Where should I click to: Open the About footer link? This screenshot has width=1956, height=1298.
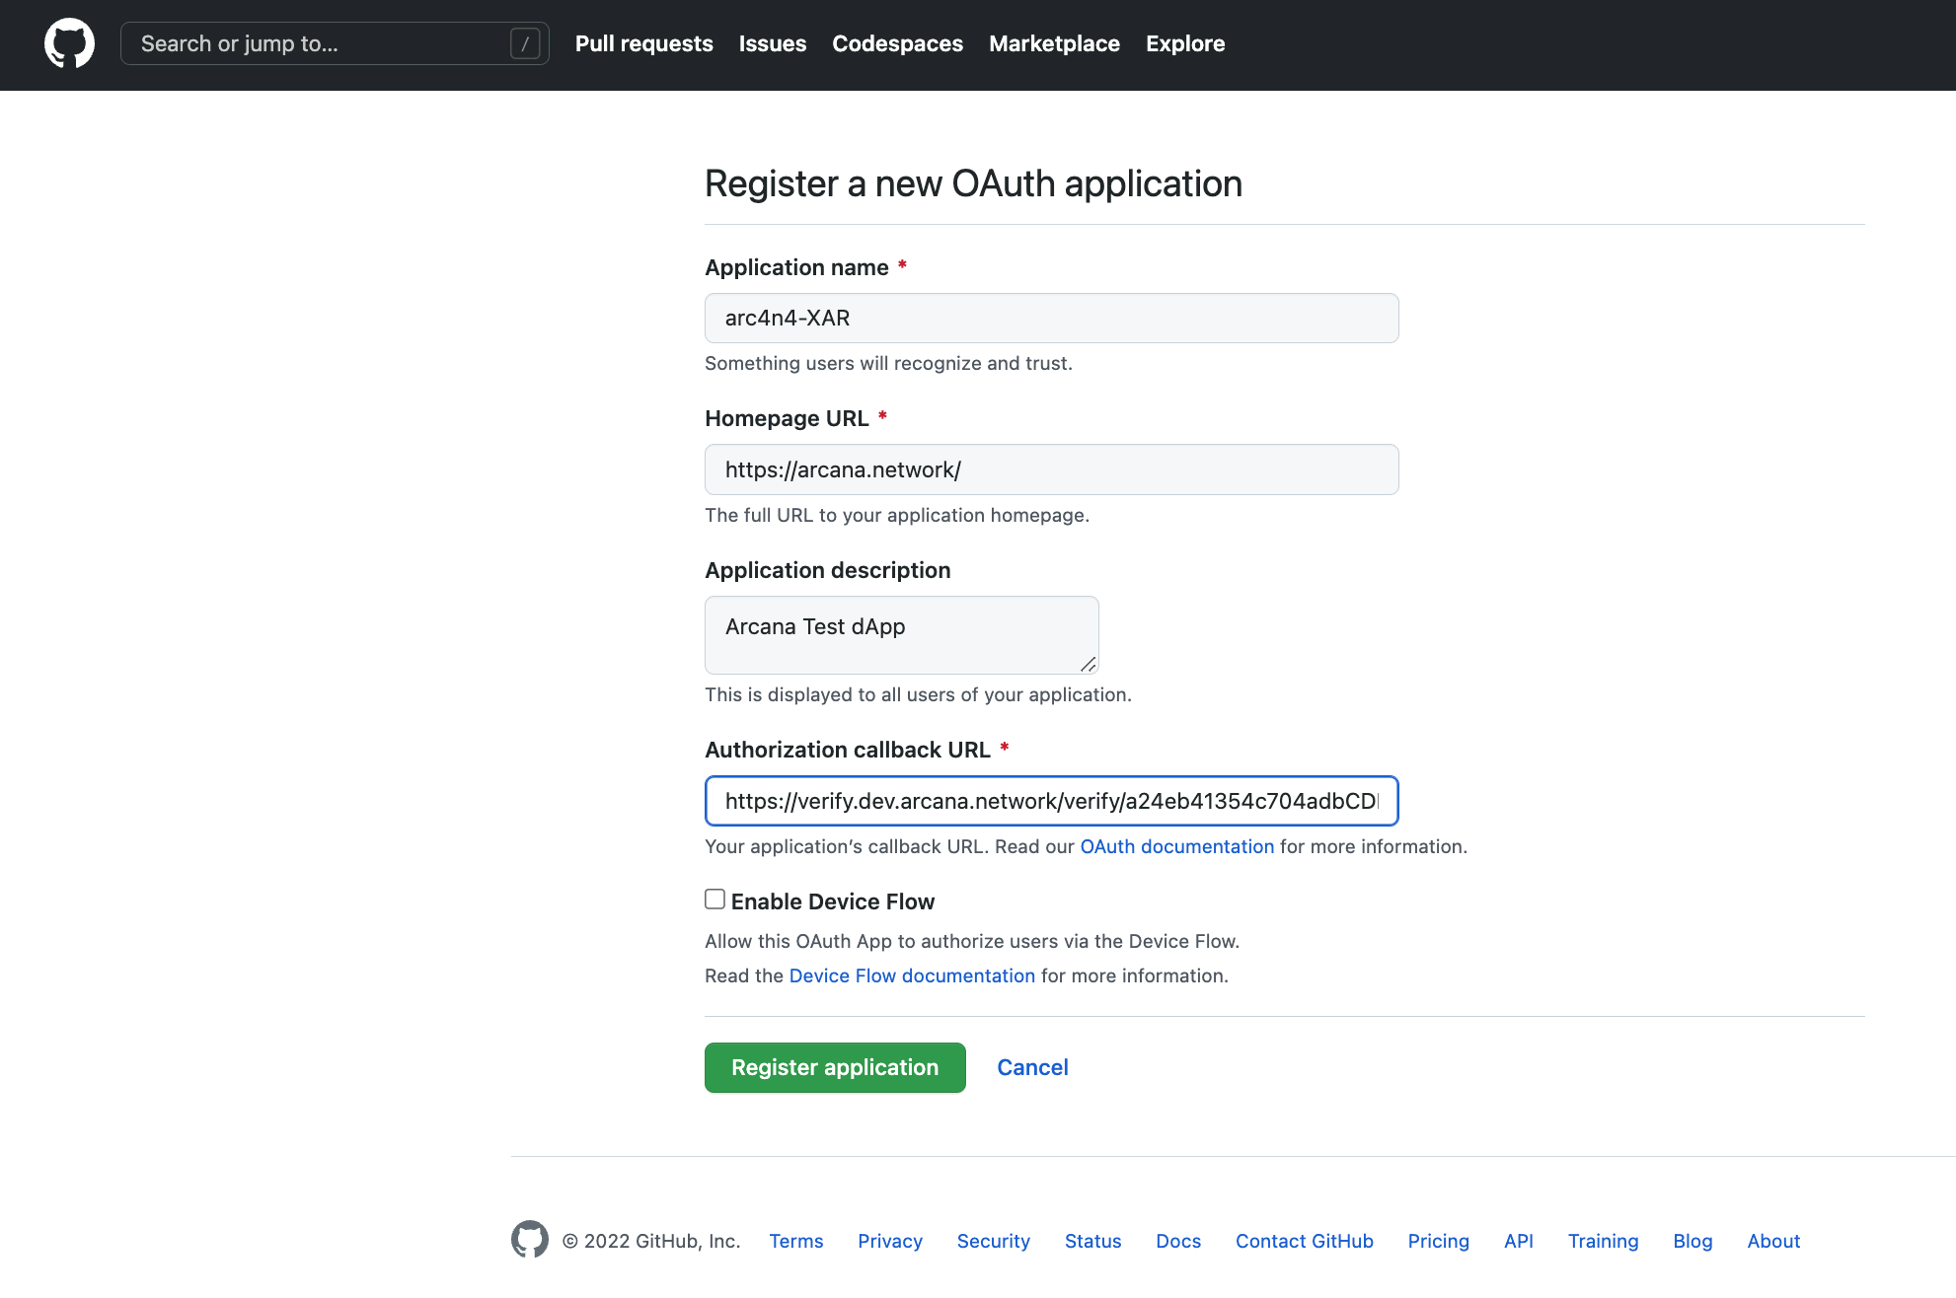[1773, 1241]
